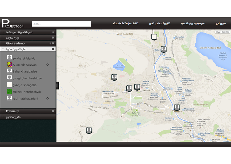The image size is (231, 164).
Task: Open info icon for 'ჩემი მეგობრები' group
Action: tap(53, 49)
